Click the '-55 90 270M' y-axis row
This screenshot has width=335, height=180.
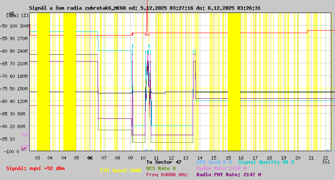point(14,39)
